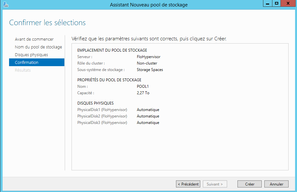The height and width of the screenshot is (192, 297).
Task: Switch to the Disques physiques step
Action: [31, 55]
